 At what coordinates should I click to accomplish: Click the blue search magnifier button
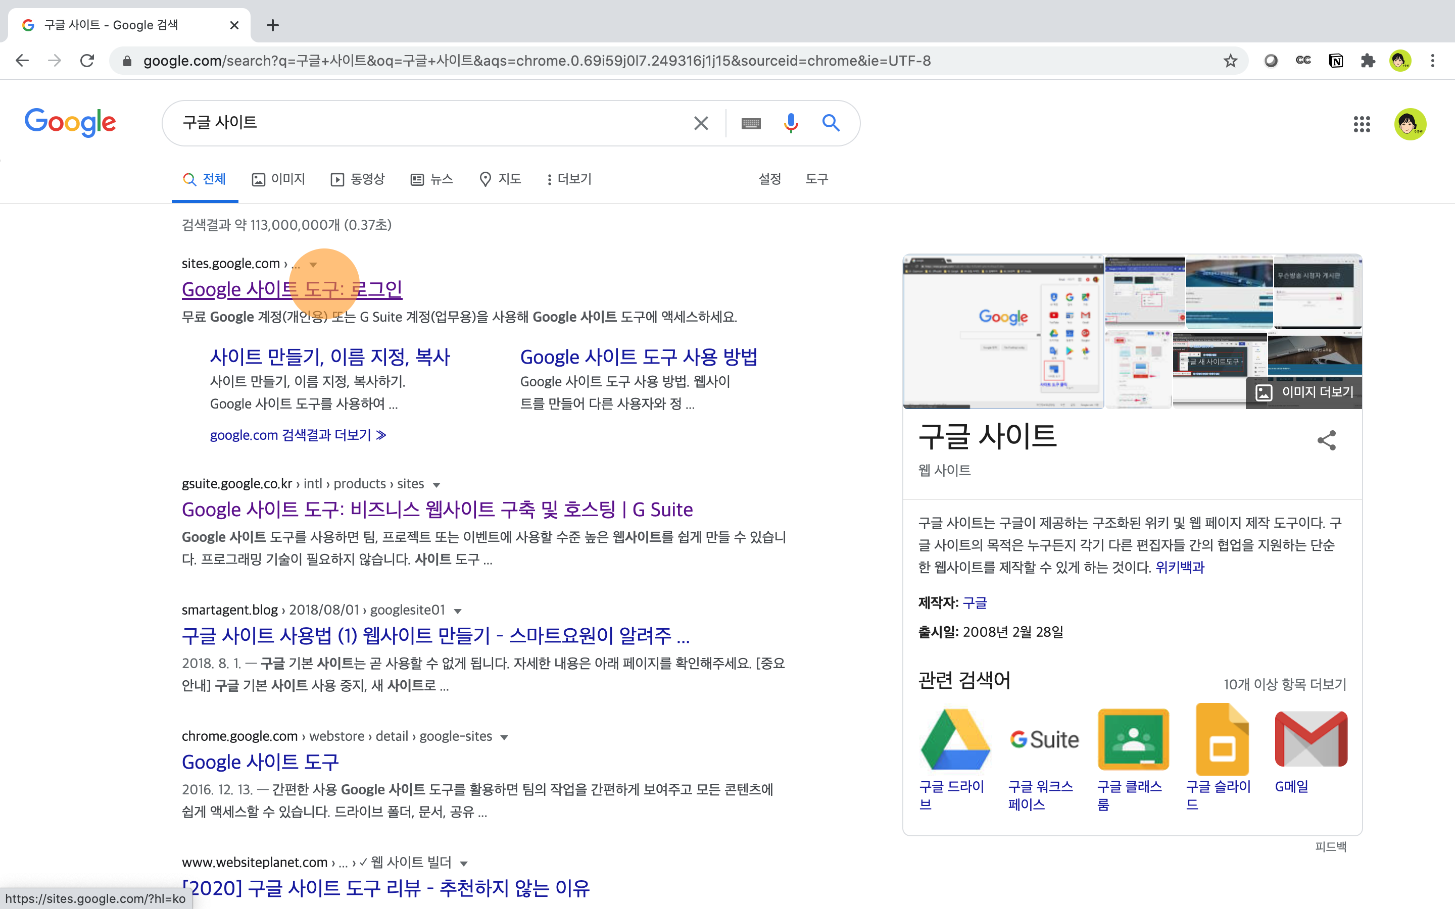[x=831, y=123]
